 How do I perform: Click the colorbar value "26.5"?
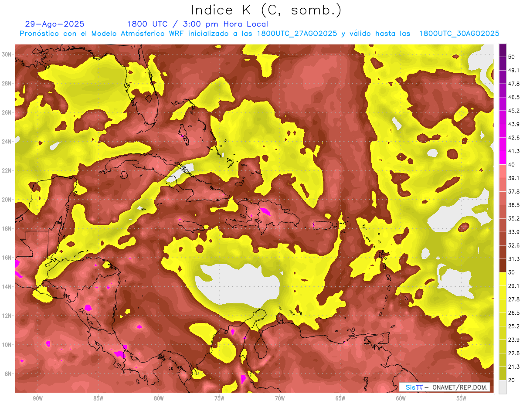click(x=514, y=313)
